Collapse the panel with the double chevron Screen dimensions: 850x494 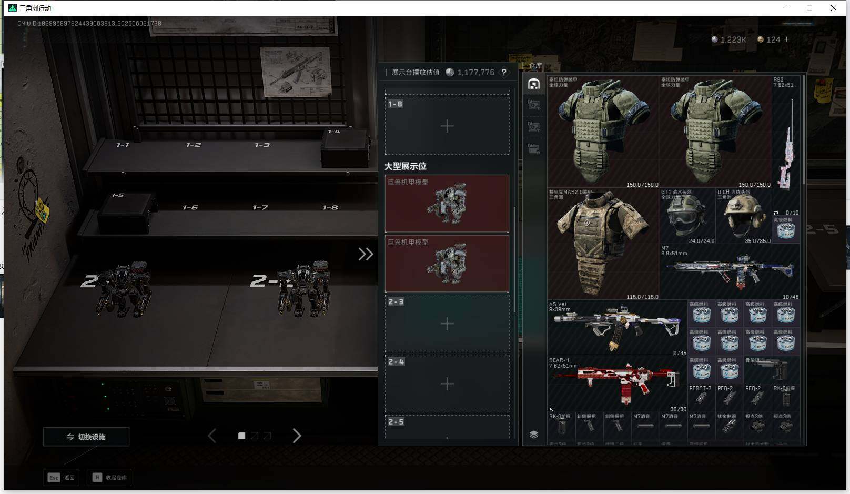tap(366, 255)
